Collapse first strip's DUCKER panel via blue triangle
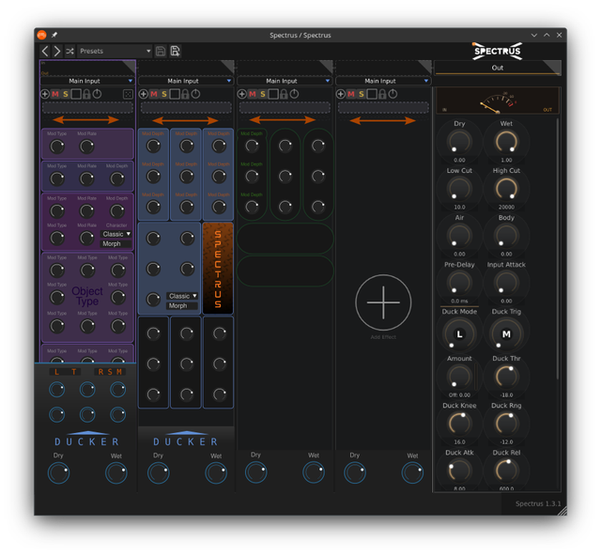This screenshot has width=601, height=556. pyautogui.click(x=87, y=433)
